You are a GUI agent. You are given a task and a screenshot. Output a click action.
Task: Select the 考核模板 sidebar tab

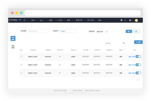(x=13, y=38)
